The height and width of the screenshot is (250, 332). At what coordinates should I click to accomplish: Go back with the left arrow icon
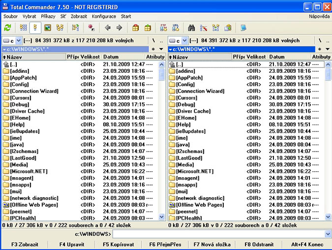tap(108, 28)
